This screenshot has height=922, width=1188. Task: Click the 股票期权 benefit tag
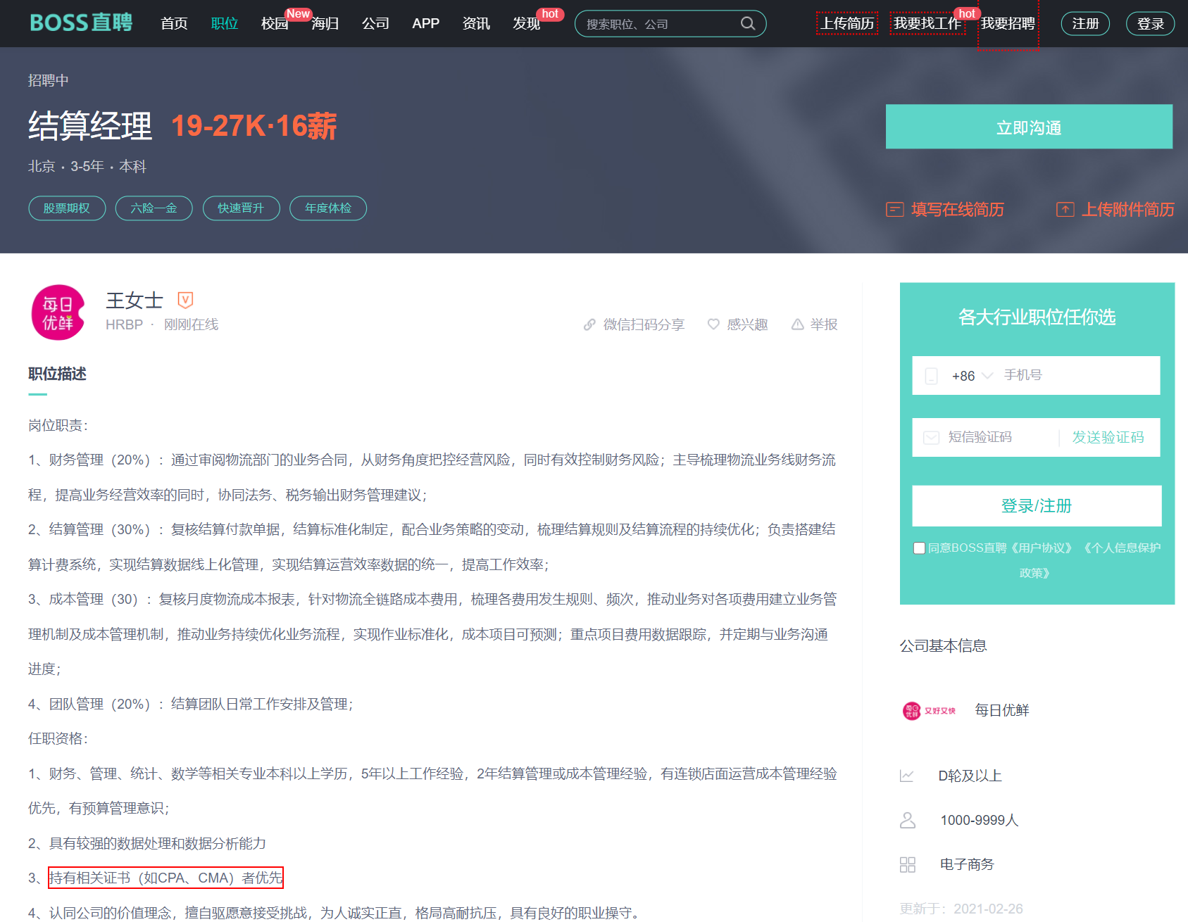click(x=67, y=208)
